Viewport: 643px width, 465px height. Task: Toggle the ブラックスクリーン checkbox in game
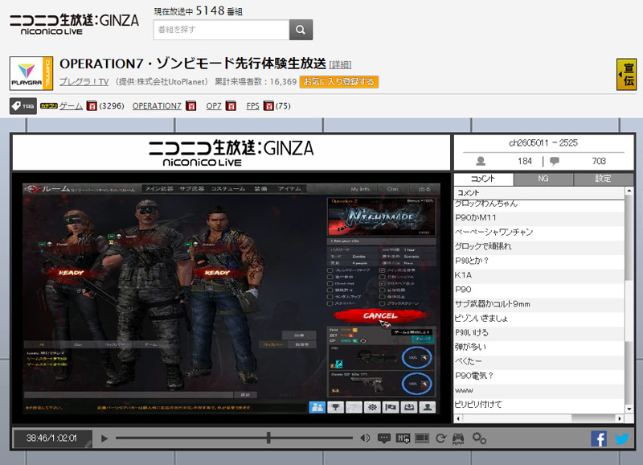tap(383, 303)
